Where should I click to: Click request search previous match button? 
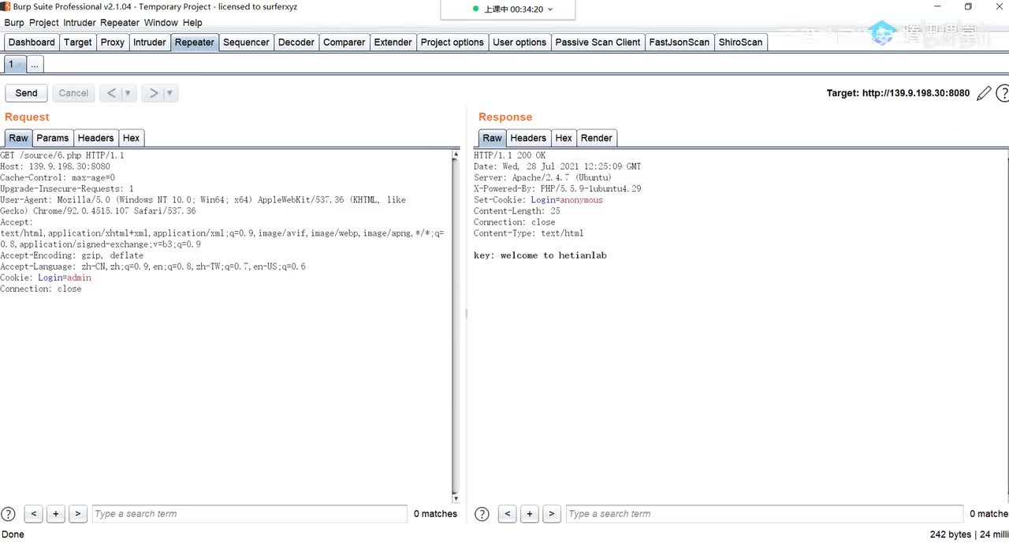pyautogui.click(x=33, y=514)
